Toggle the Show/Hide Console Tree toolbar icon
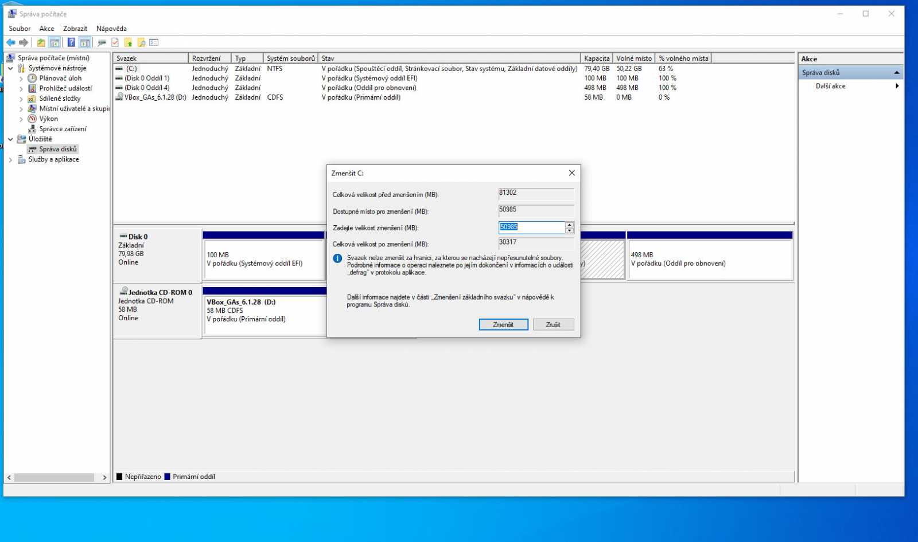This screenshot has width=918, height=542. point(55,42)
